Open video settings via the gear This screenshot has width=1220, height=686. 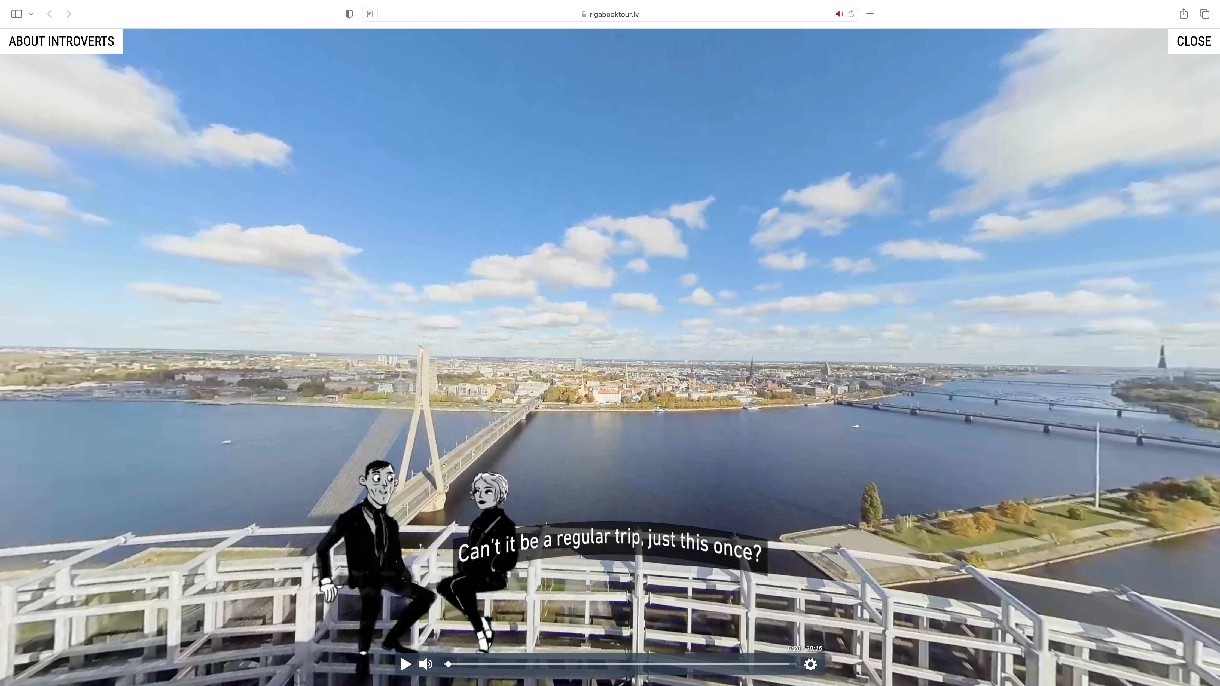click(x=810, y=664)
